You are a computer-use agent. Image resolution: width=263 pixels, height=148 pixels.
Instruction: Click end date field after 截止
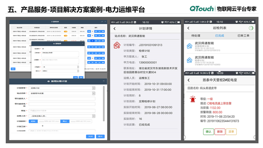[x=81, y=121]
